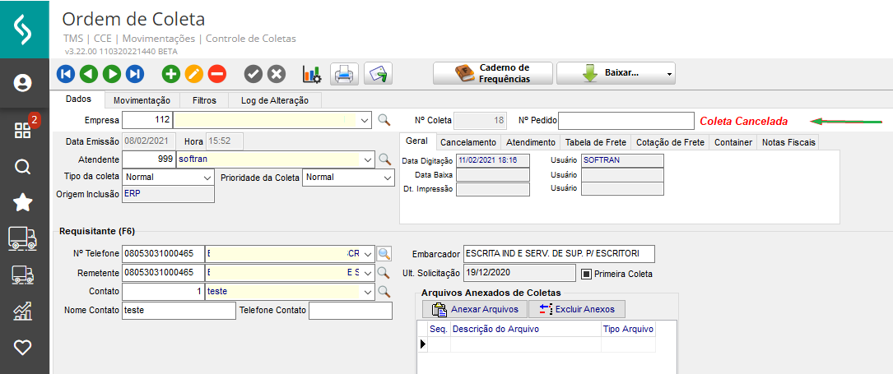Click the print icon in toolbar
The height and width of the screenshot is (374, 893).
click(x=344, y=74)
